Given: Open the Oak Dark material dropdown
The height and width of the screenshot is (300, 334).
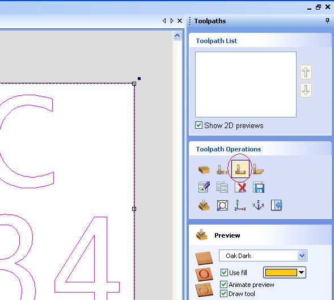Looking at the screenshot, I should pyautogui.click(x=302, y=255).
